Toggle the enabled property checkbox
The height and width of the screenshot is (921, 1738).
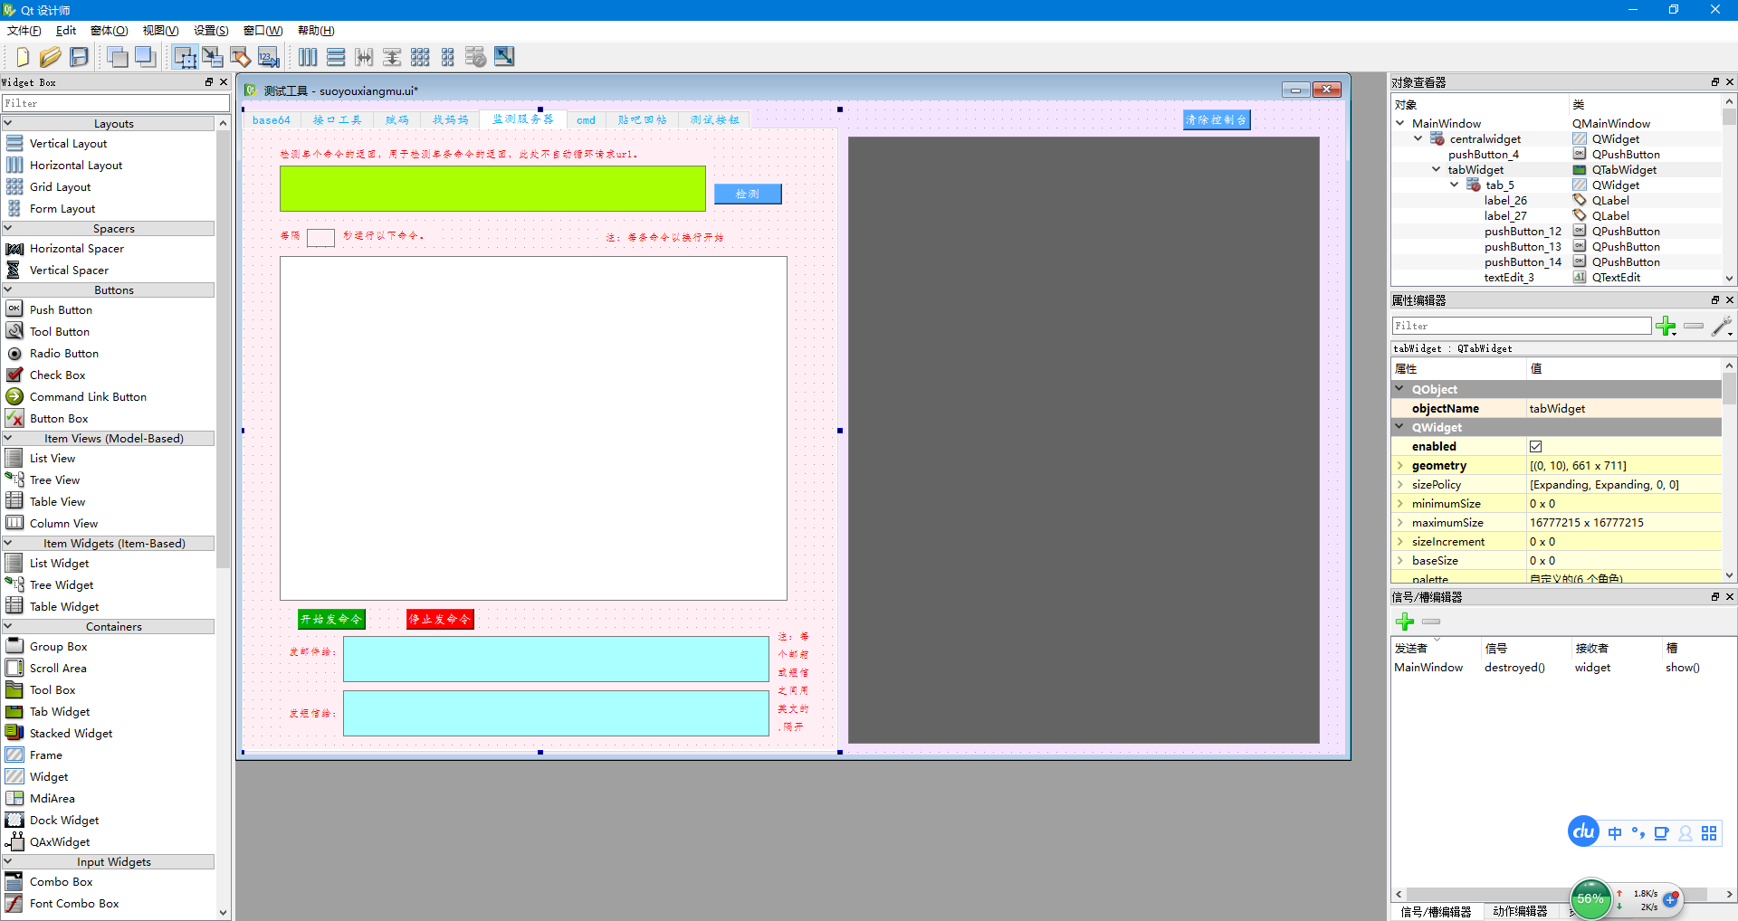[x=1536, y=446]
